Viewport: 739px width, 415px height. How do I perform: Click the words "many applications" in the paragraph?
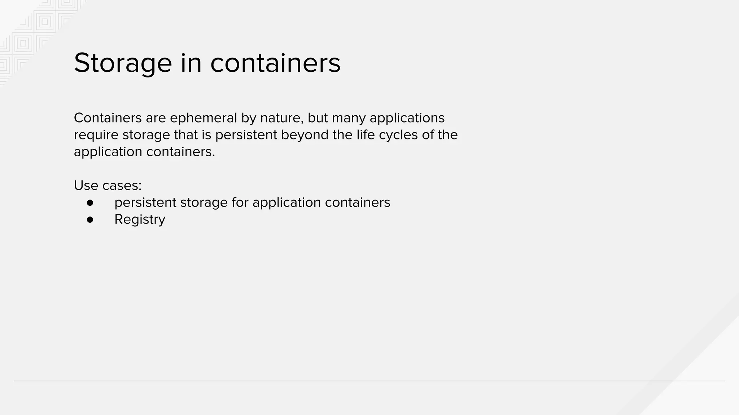tap(388, 118)
